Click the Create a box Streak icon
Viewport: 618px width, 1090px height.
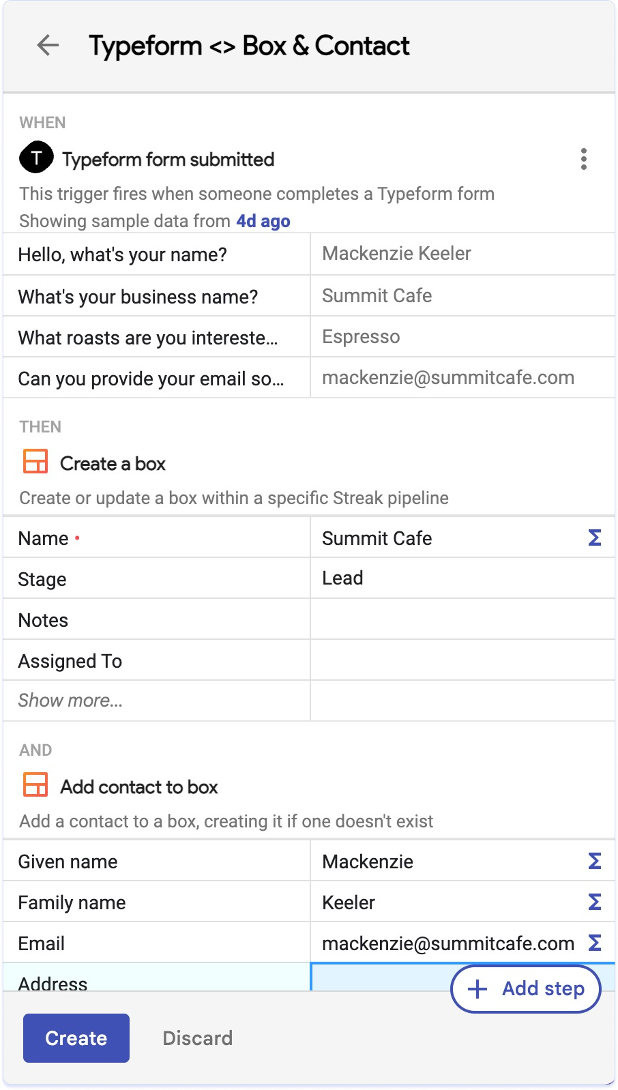coord(35,462)
